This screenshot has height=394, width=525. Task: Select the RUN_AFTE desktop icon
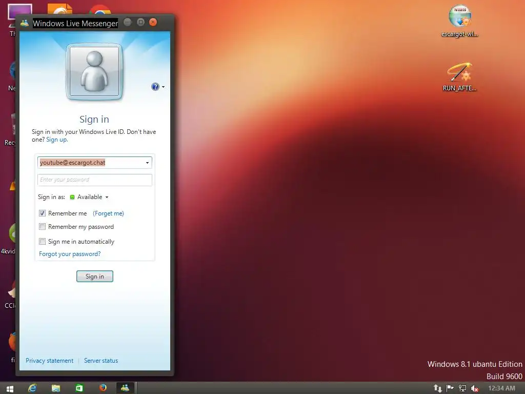(x=460, y=77)
